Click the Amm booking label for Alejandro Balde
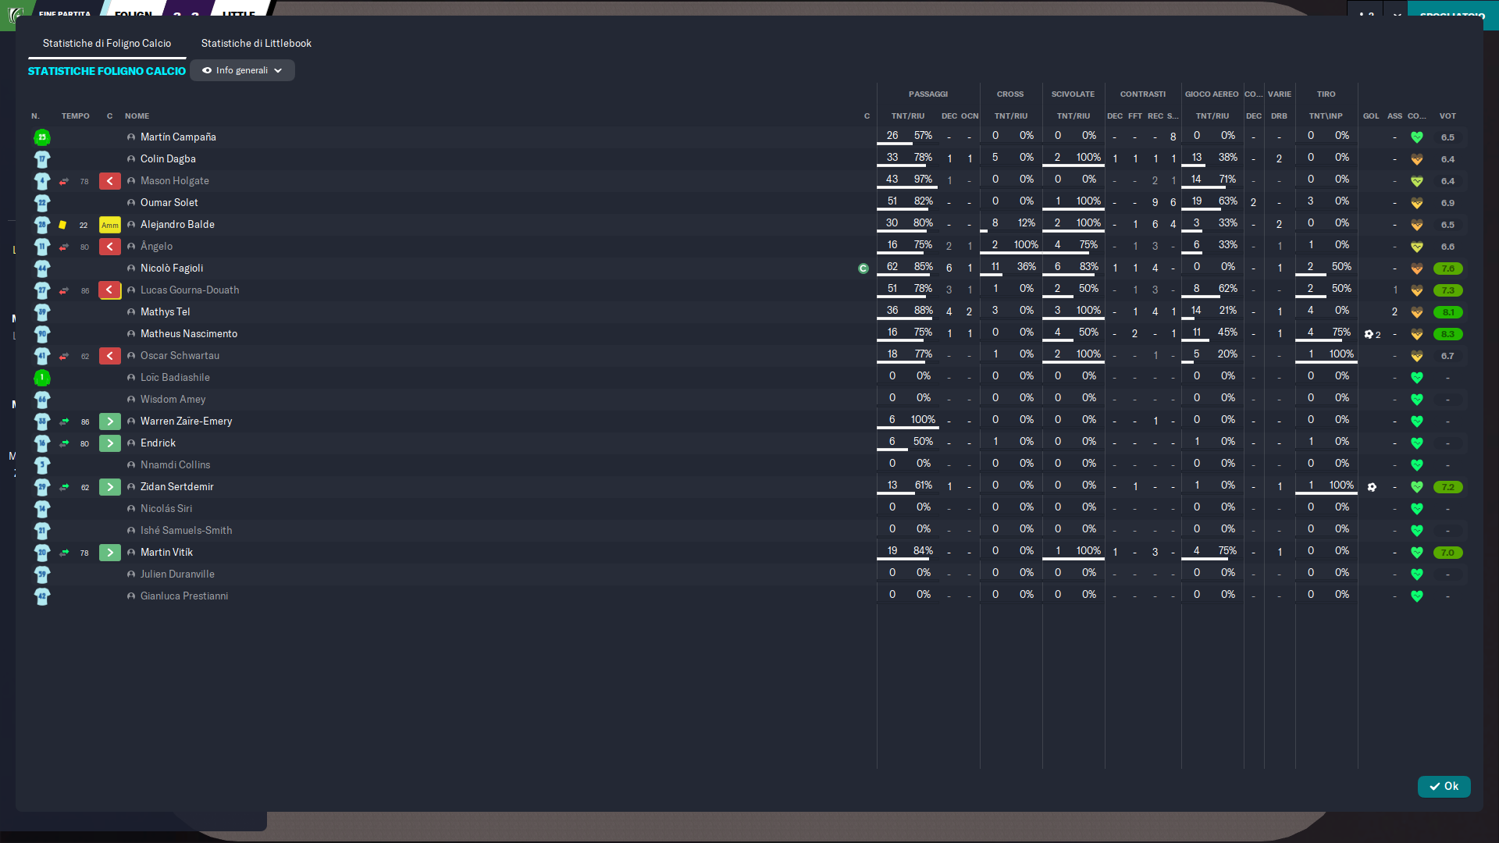This screenshot has height=843, width=1499. 110,225
